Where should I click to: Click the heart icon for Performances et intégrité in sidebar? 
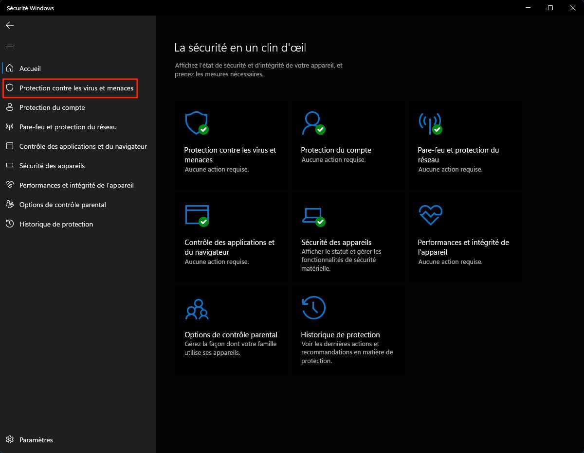10,185
